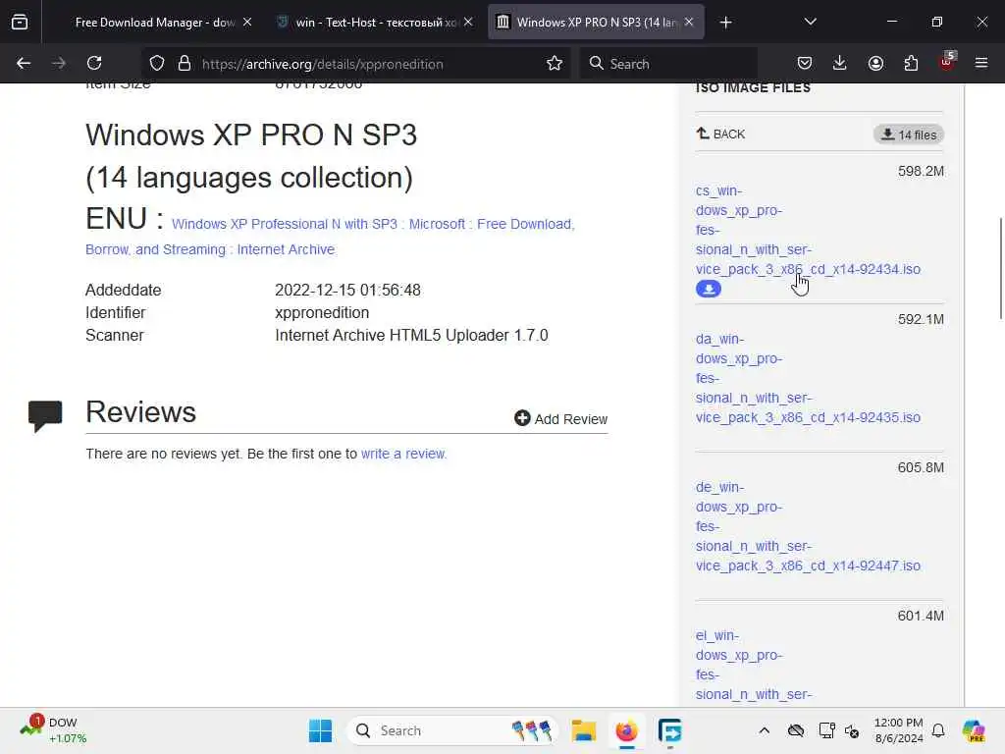
Task: Open the extensions puzzle icon
Action: coord(911,64)
